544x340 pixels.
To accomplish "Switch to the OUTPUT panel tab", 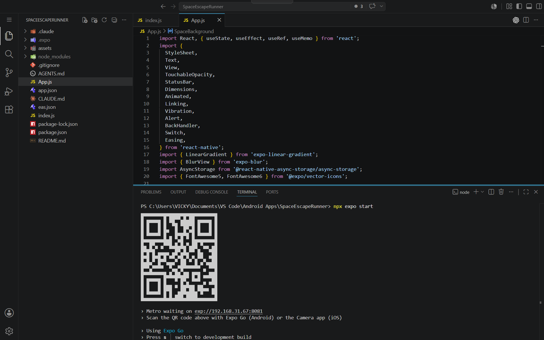I will (x=178, y=192).
